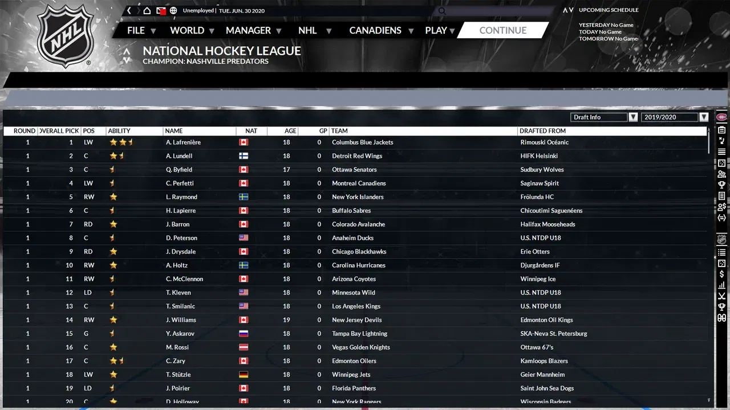Expand the upcoming schedule arrows

[568, 10]
